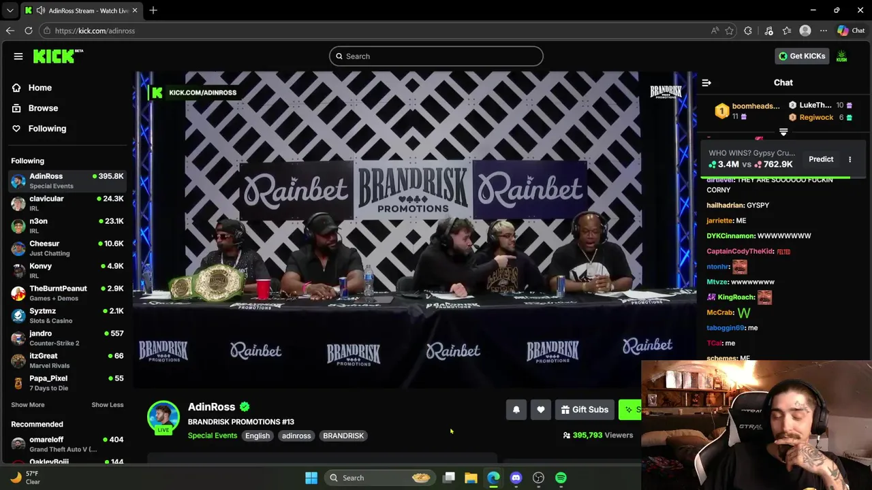872x490 pixels.
Task: Click Show Less under Following
Action: [108, 405]
